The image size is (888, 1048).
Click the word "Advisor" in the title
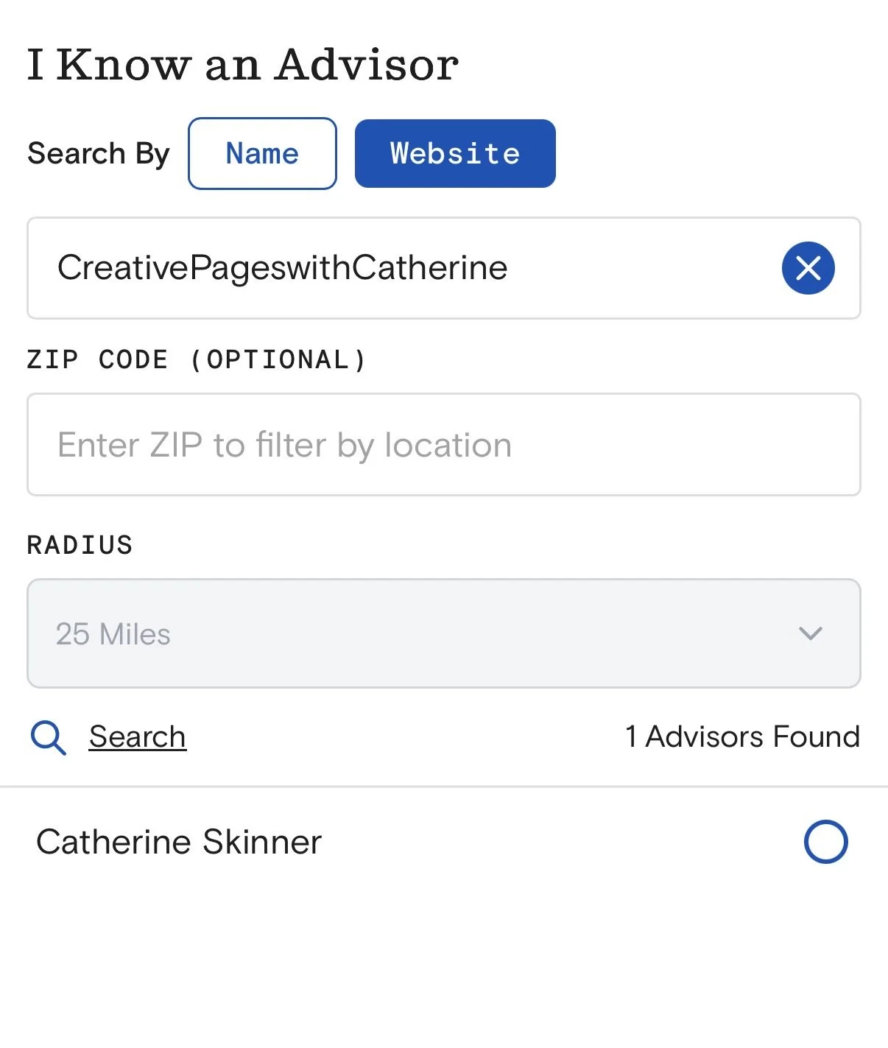tap(367, 64)
